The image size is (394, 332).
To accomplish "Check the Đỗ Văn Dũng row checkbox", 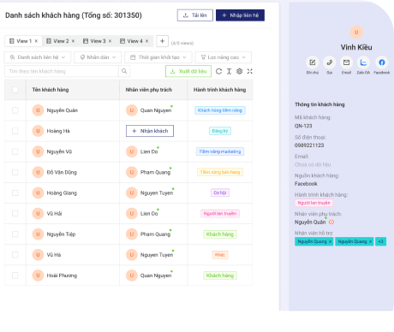I will click(15, 172).
